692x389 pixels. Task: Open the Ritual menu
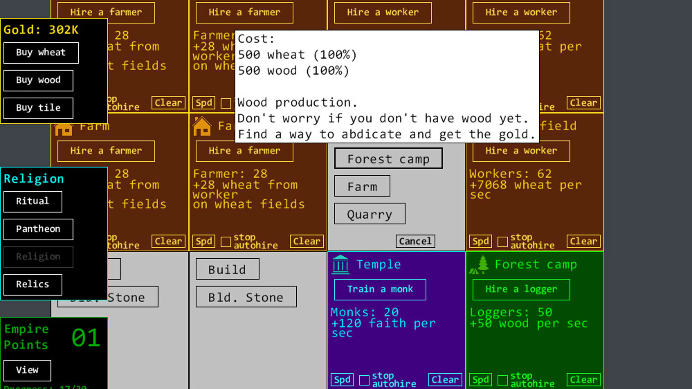33,201
